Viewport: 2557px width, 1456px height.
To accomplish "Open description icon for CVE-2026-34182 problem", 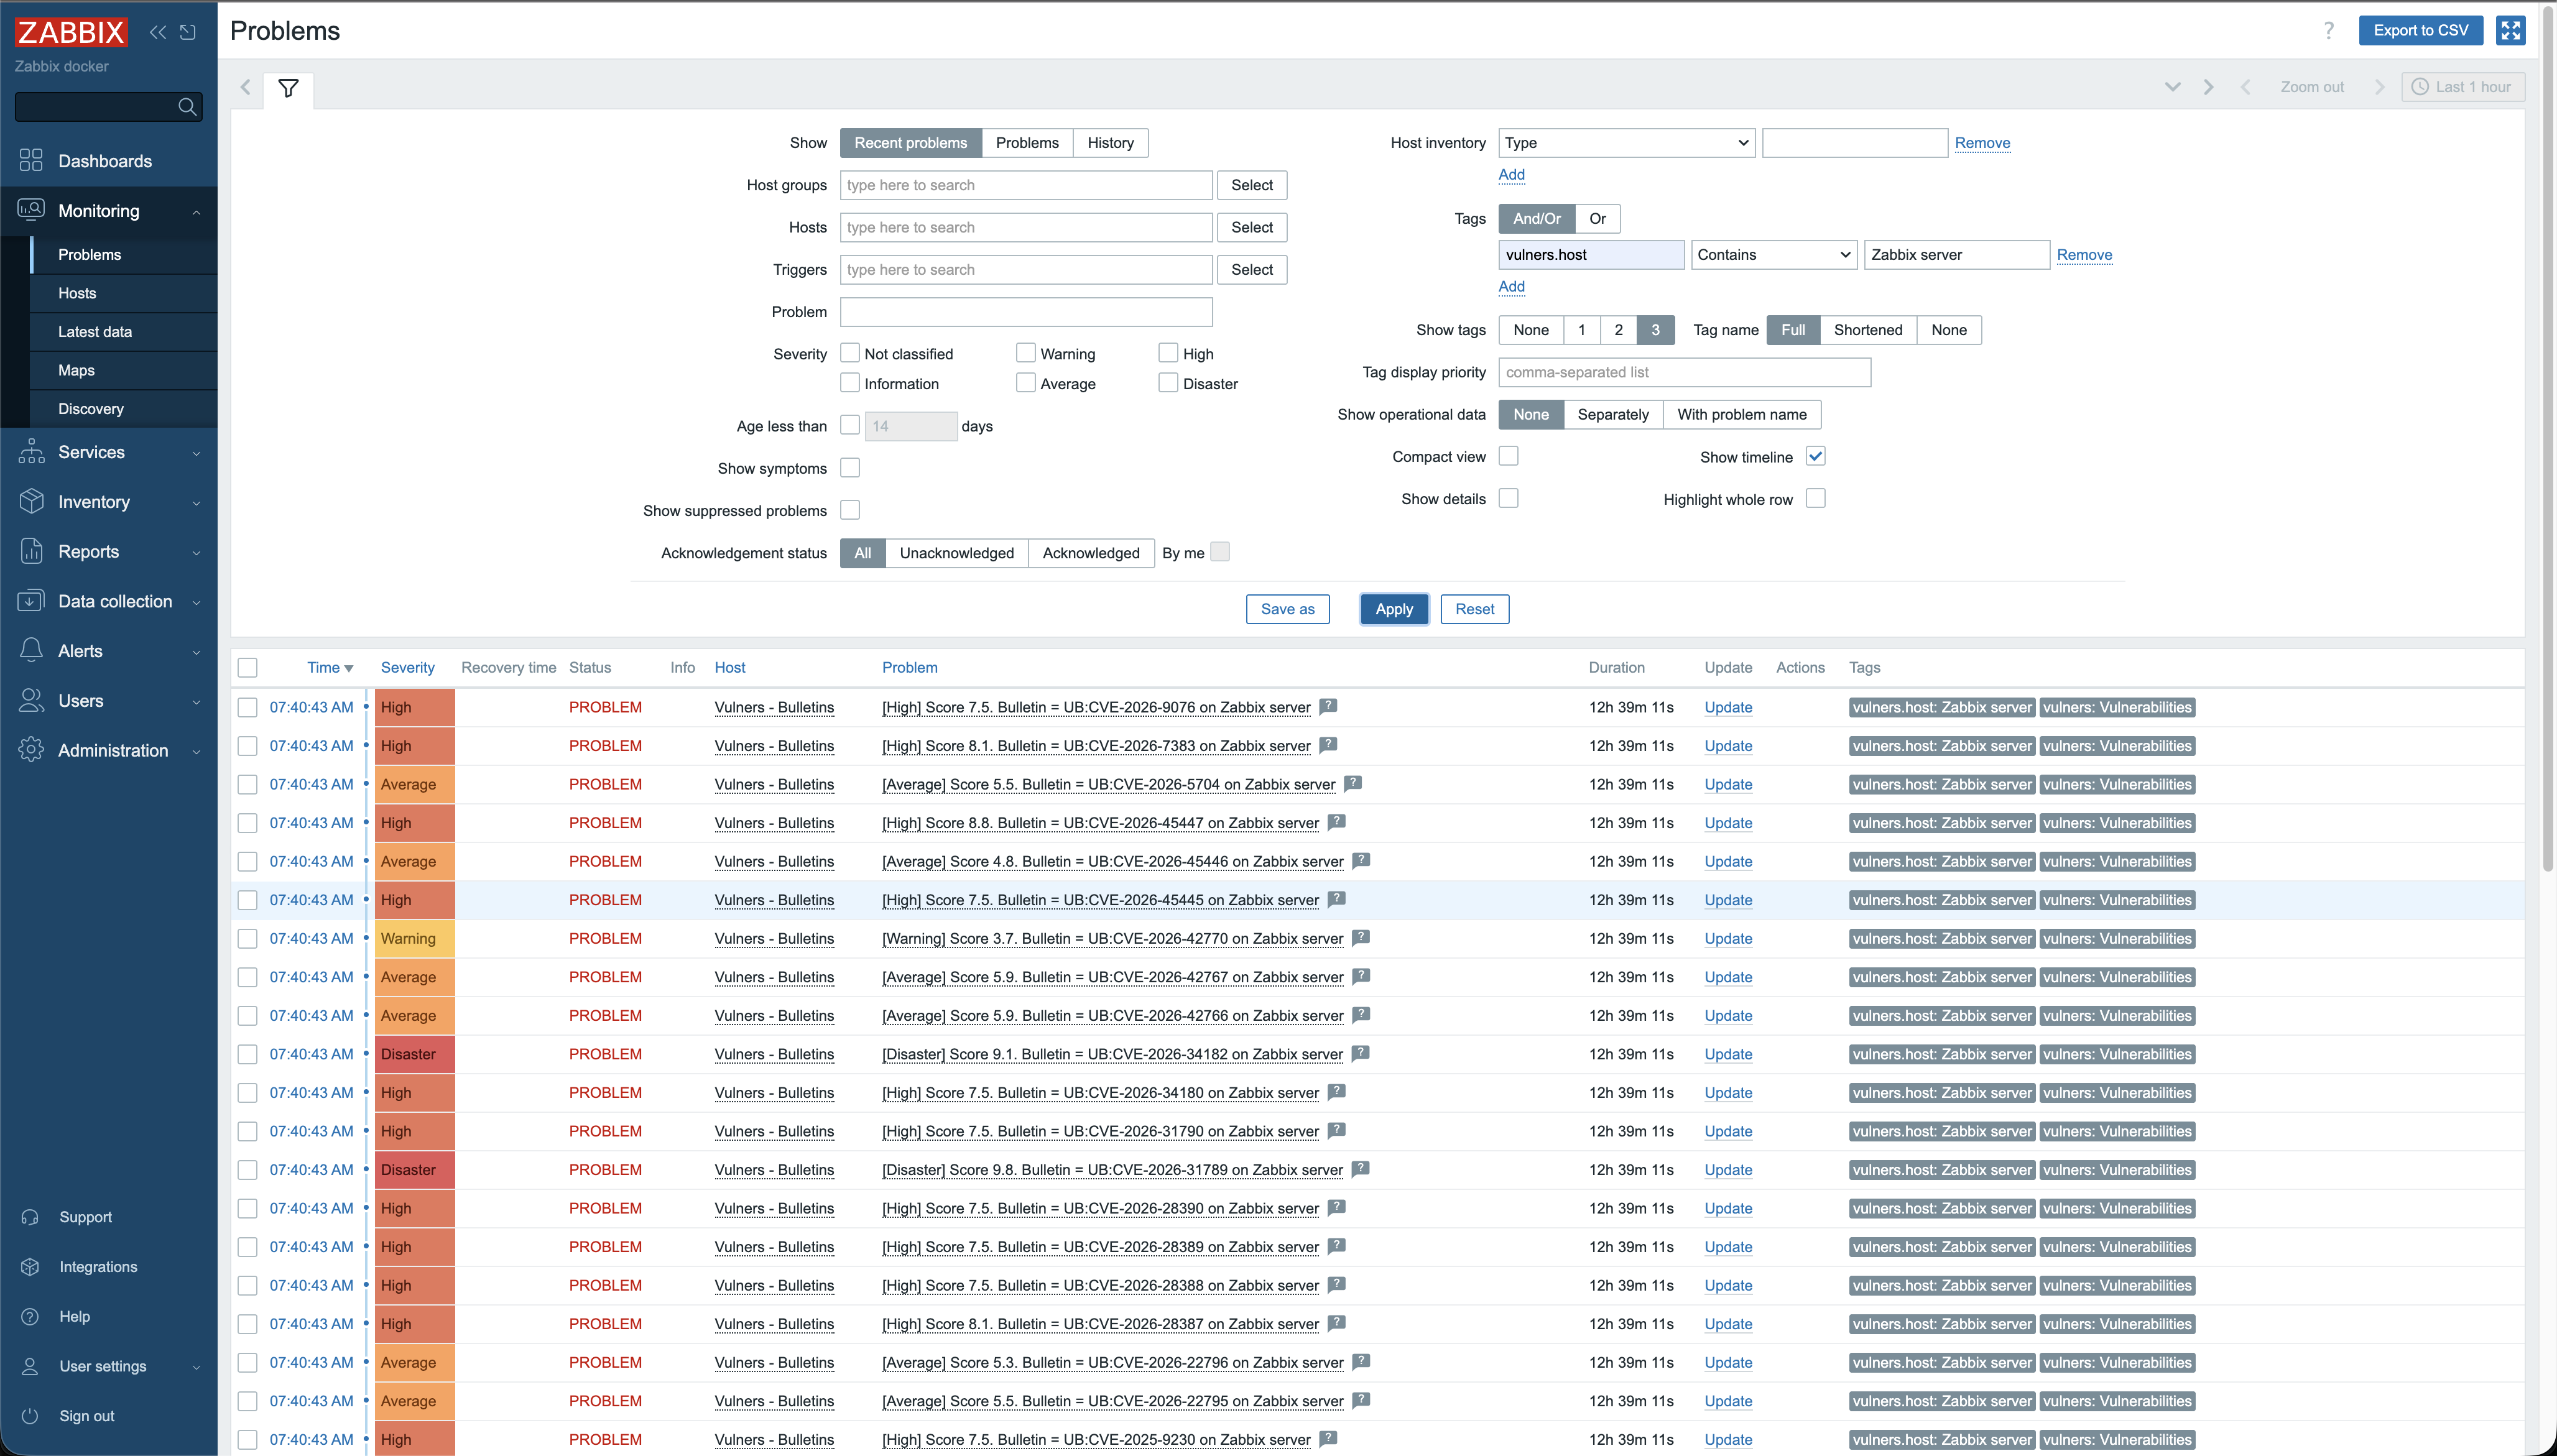I will click(1360, 1053).
